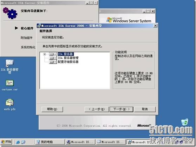
Task: Click 附加组件 step in progress window
Action: (26, 38)
